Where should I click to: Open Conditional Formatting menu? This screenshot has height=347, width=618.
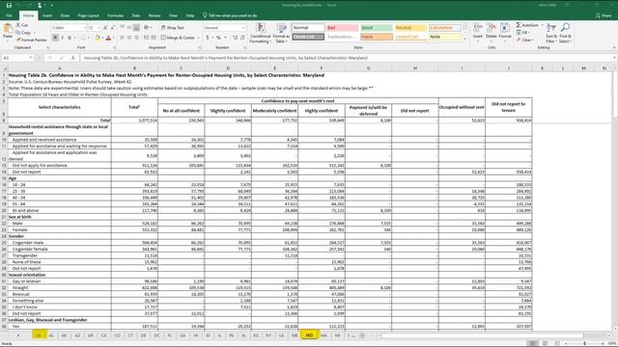pos(260,33)
